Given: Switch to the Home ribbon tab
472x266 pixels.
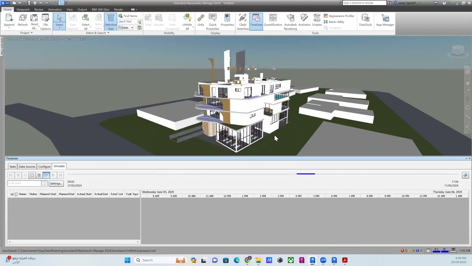Looking at the screenshot, I should pyautogui.click(x=7, y=10).
